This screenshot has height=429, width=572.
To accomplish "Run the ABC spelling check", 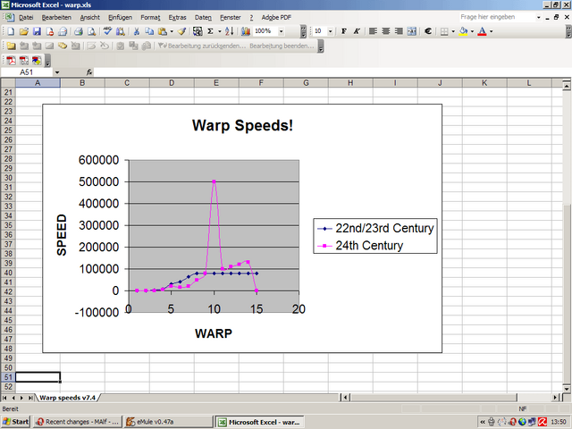I will pyautogui.click(x=107, y=31).
